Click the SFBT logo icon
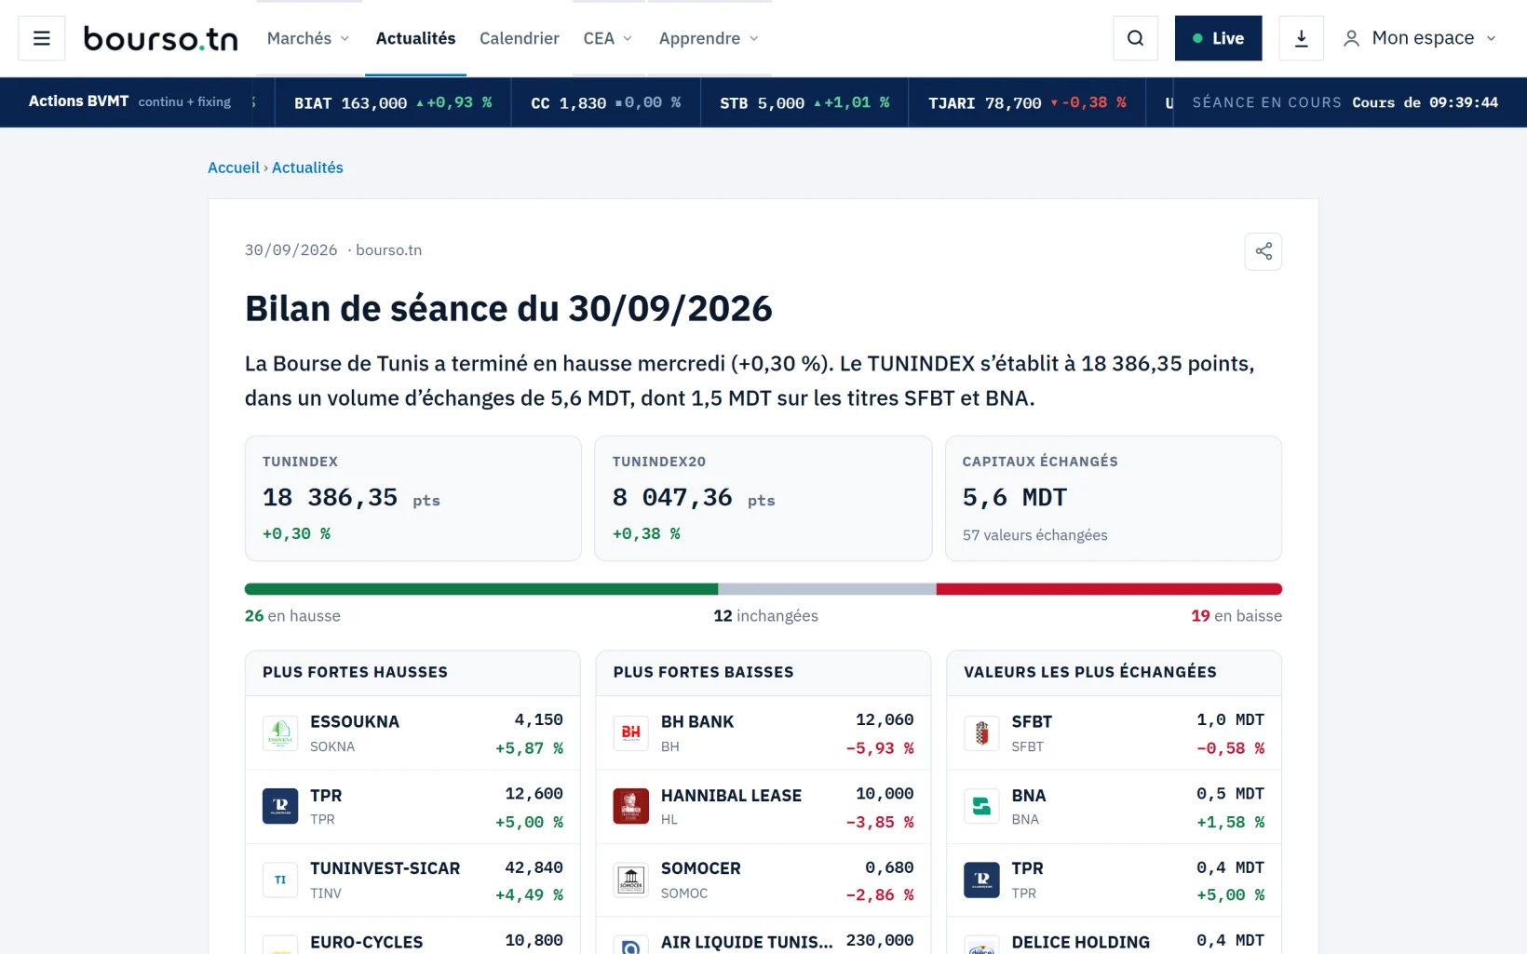The width and height of the screenshot is (1527, 954). [x=981, y=733]
